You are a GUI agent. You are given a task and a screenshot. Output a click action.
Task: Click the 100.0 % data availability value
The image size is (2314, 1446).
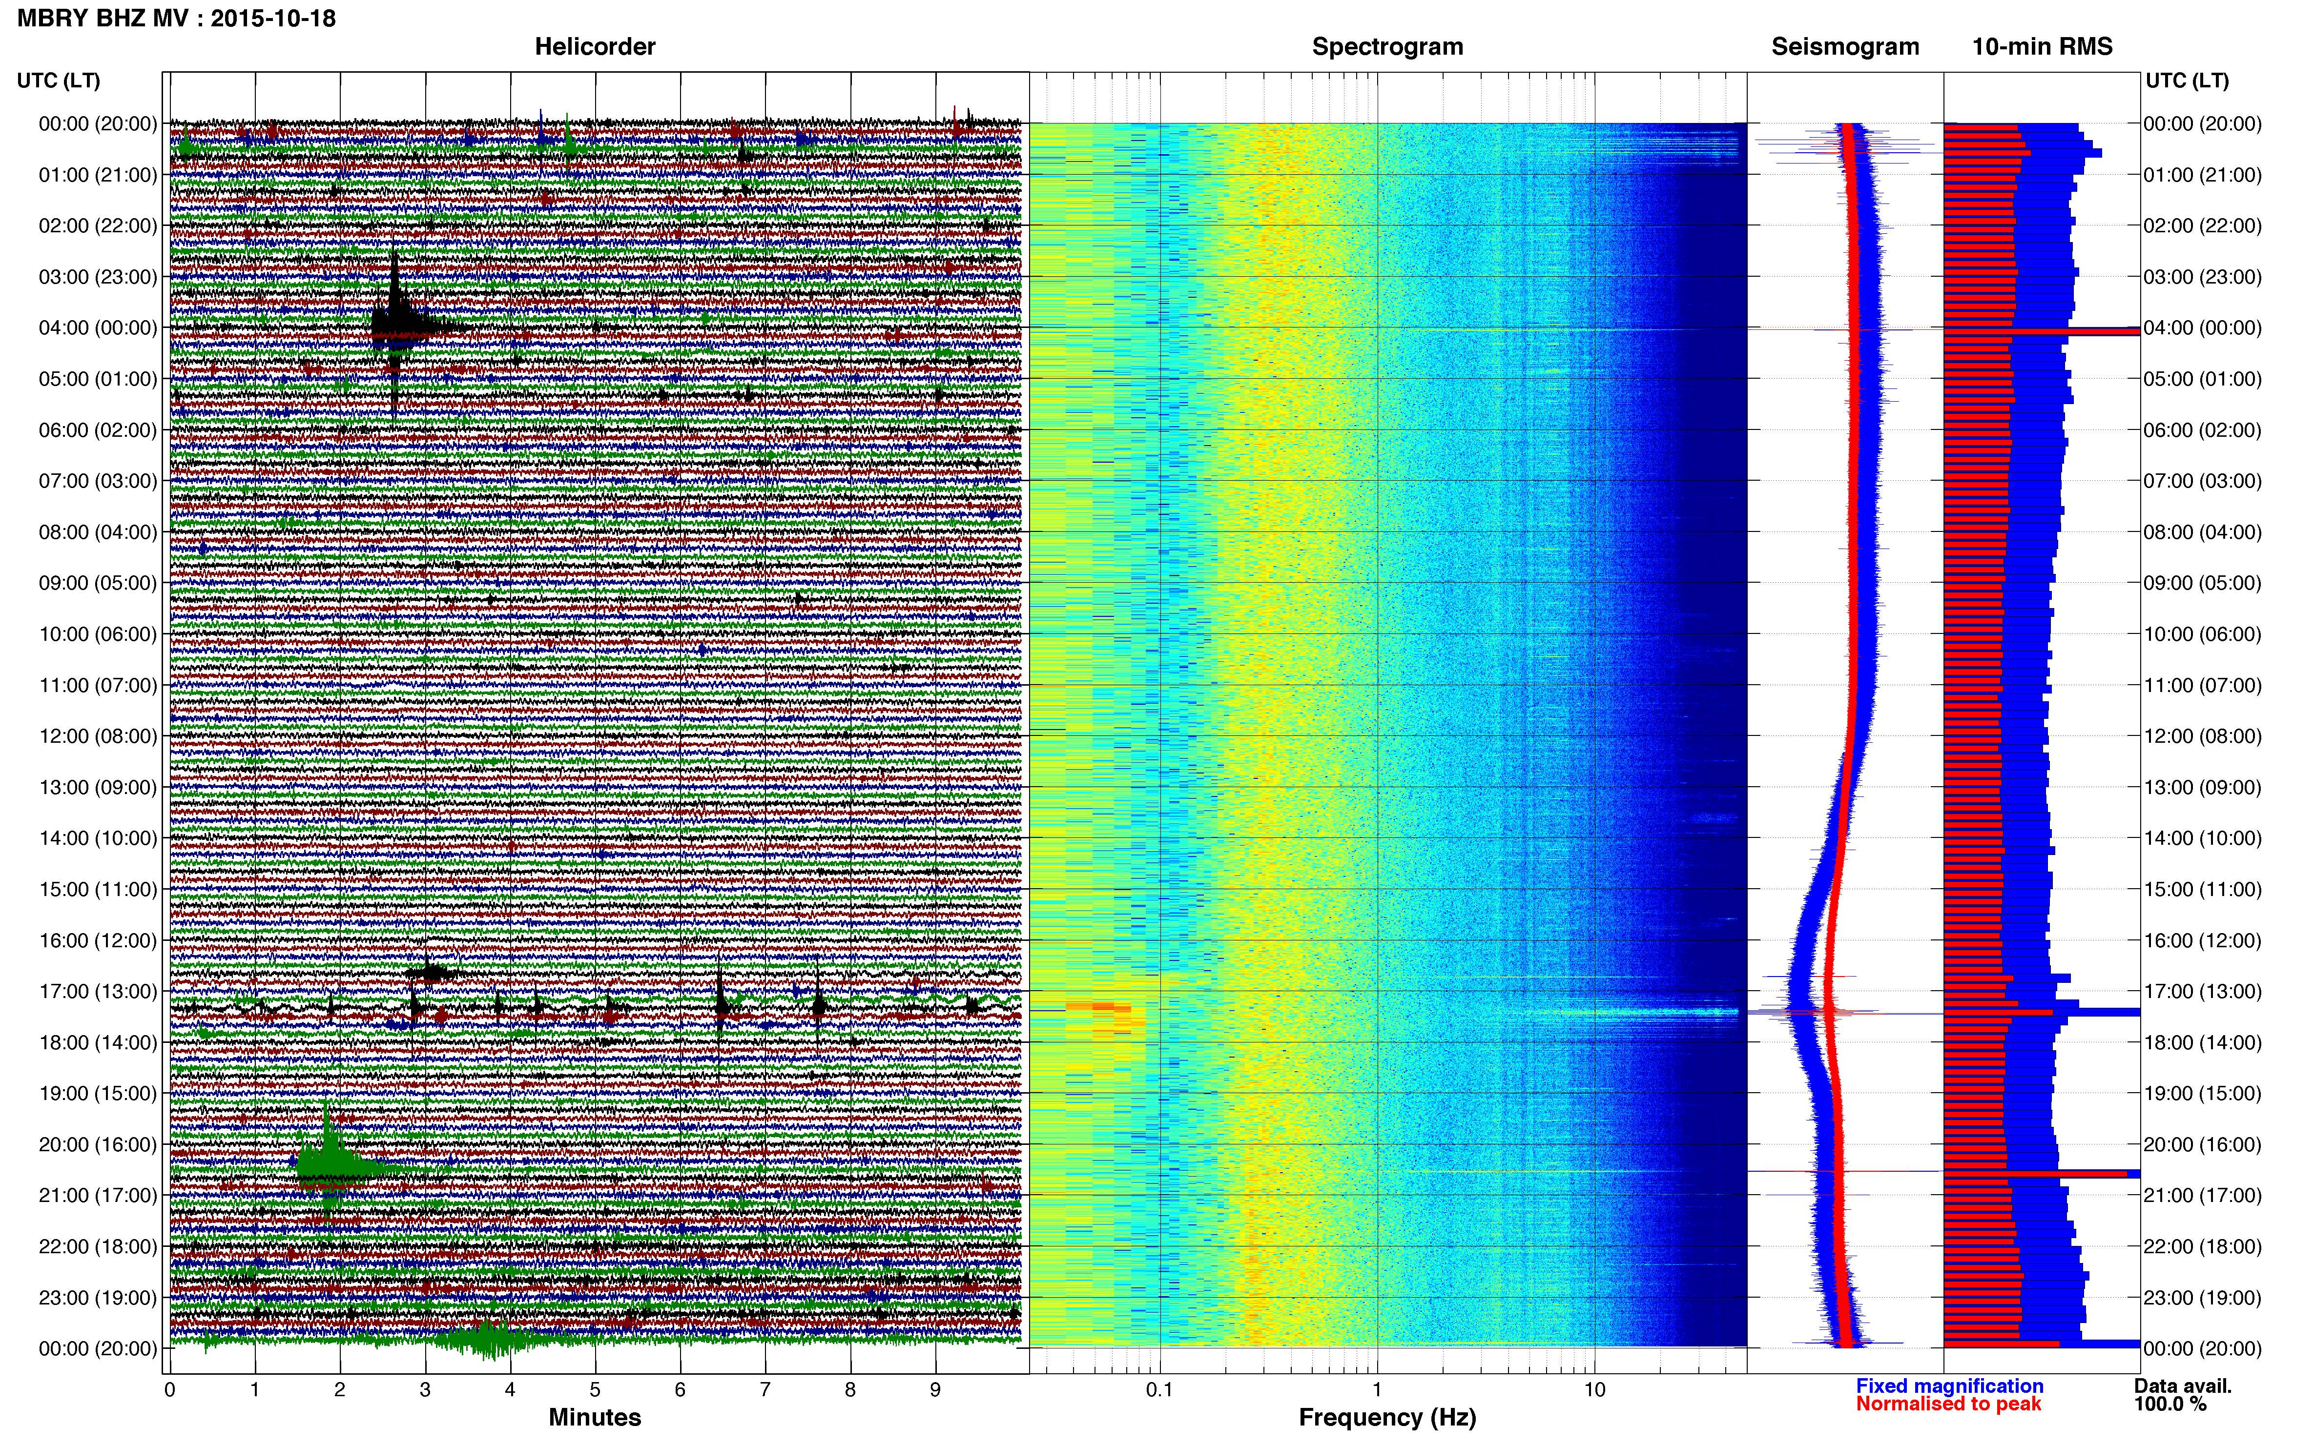[2170, 1404]
